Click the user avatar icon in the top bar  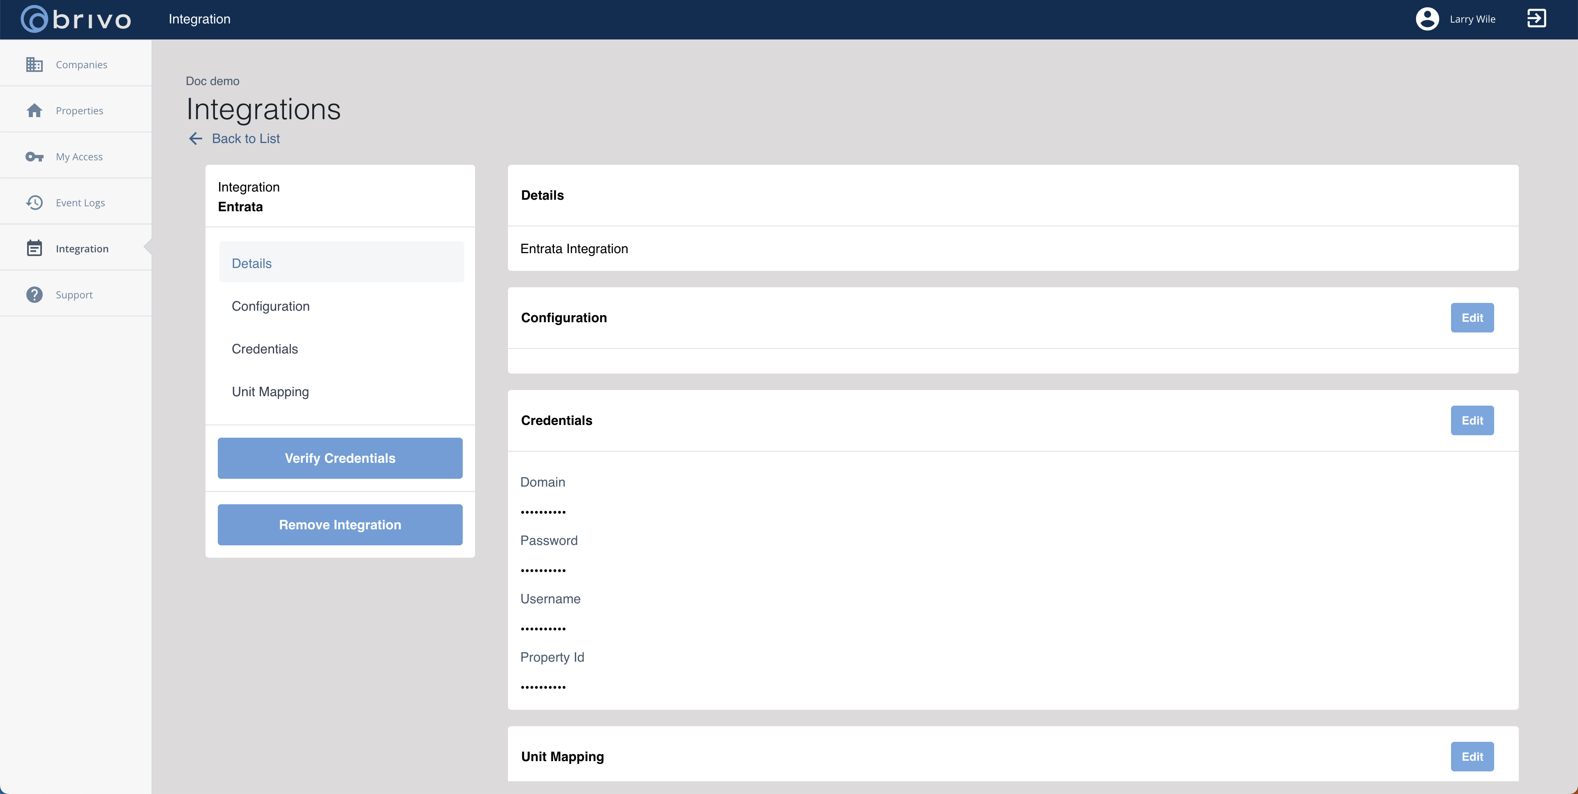(x=1427, y=19)
